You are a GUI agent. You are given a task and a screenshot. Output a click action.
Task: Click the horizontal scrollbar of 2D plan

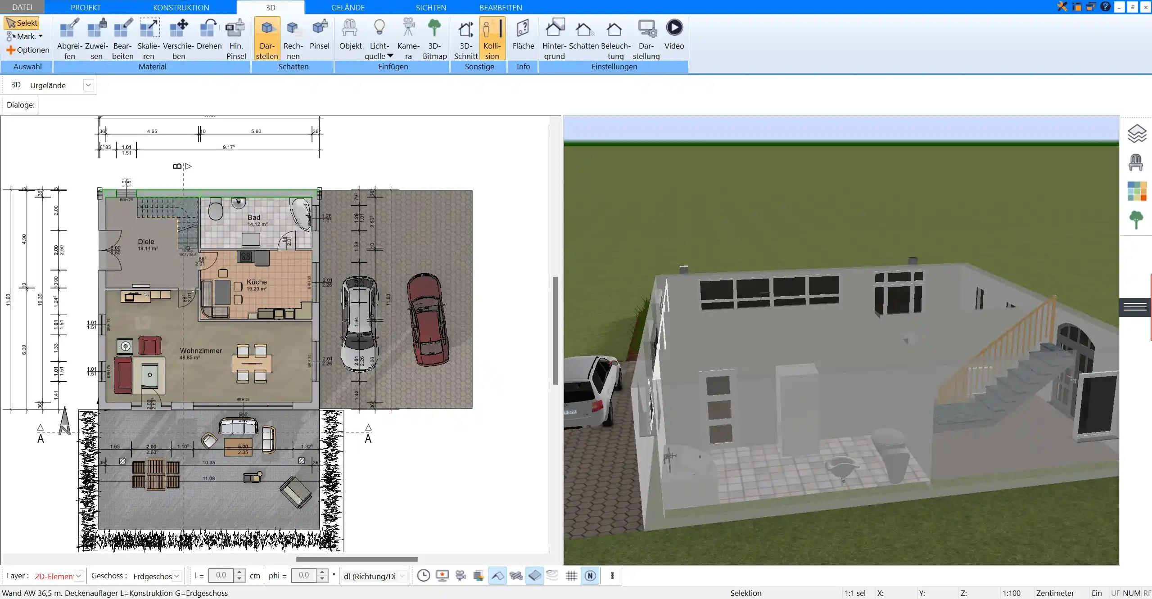pos(357,559)
